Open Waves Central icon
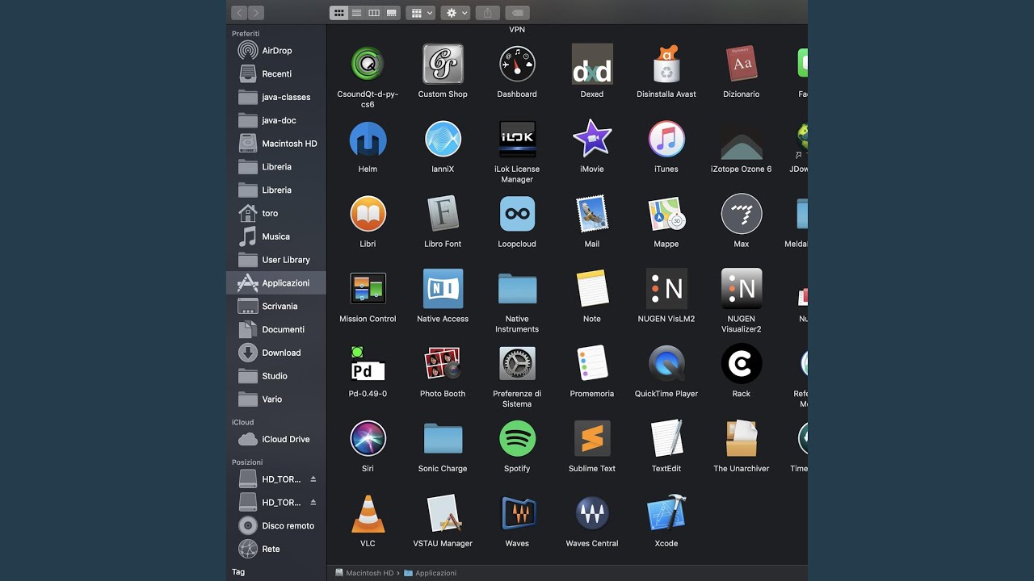The image size is (1034, 581). (592, 514)
